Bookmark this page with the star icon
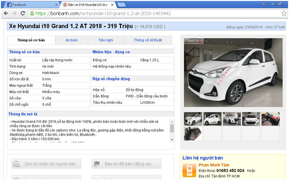This screenshot has width=289, height=182. 284,13
